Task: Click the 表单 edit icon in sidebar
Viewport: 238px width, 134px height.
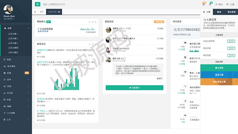Action: point(4,80)
